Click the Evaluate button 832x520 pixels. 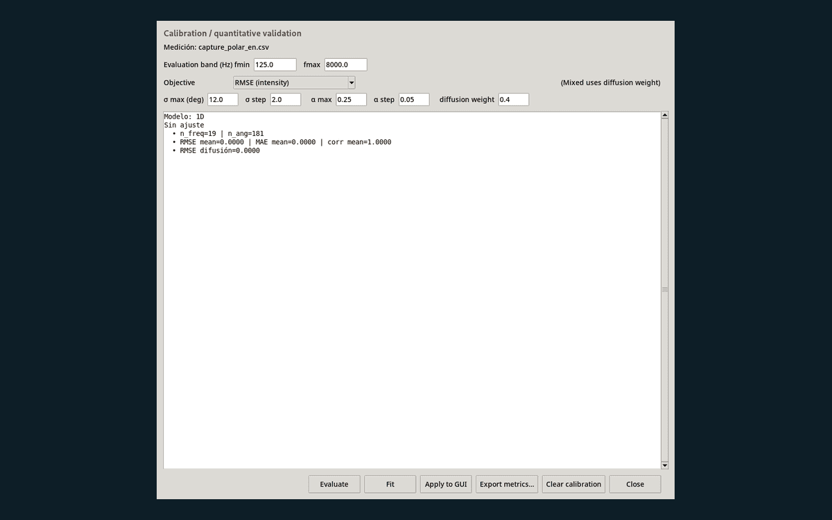334,484
